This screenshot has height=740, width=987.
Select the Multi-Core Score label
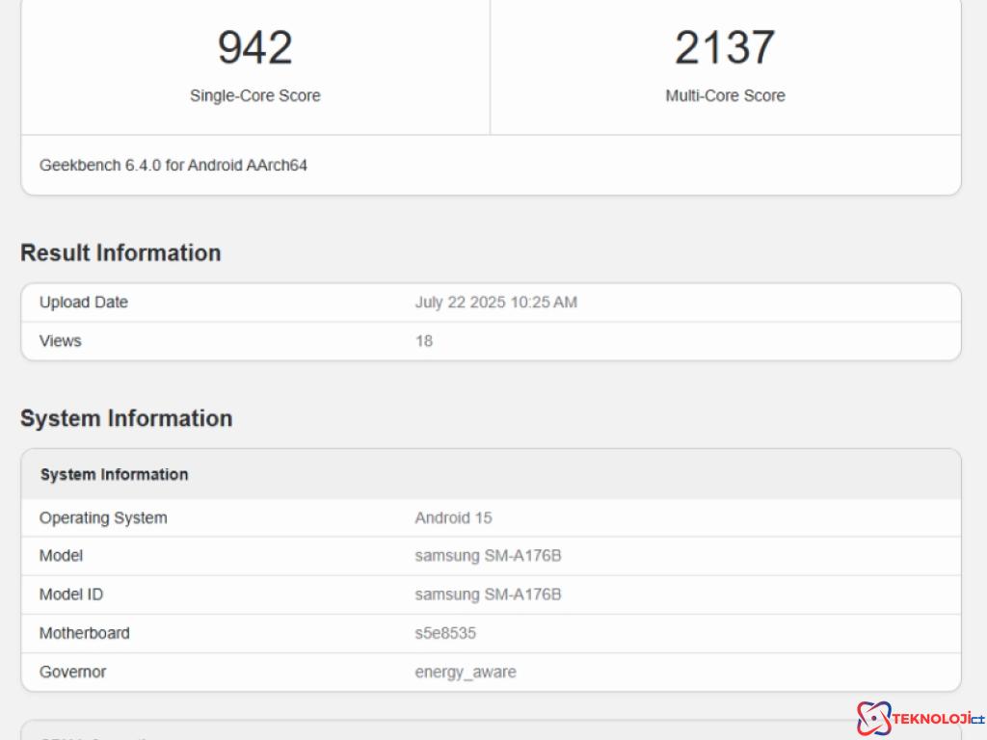[725, 95]
